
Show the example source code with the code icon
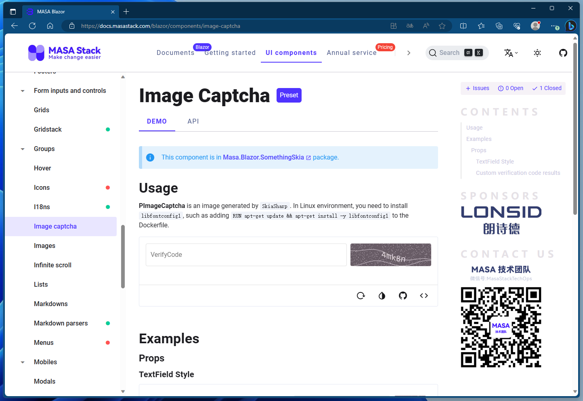(424, 295)
